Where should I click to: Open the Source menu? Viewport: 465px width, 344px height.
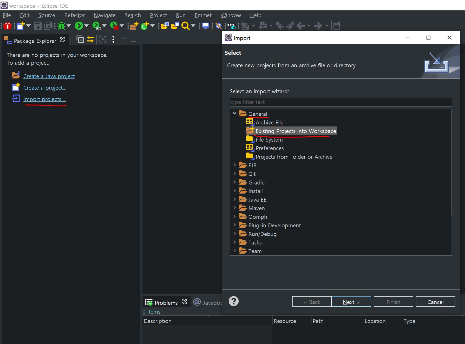point(47,15)
